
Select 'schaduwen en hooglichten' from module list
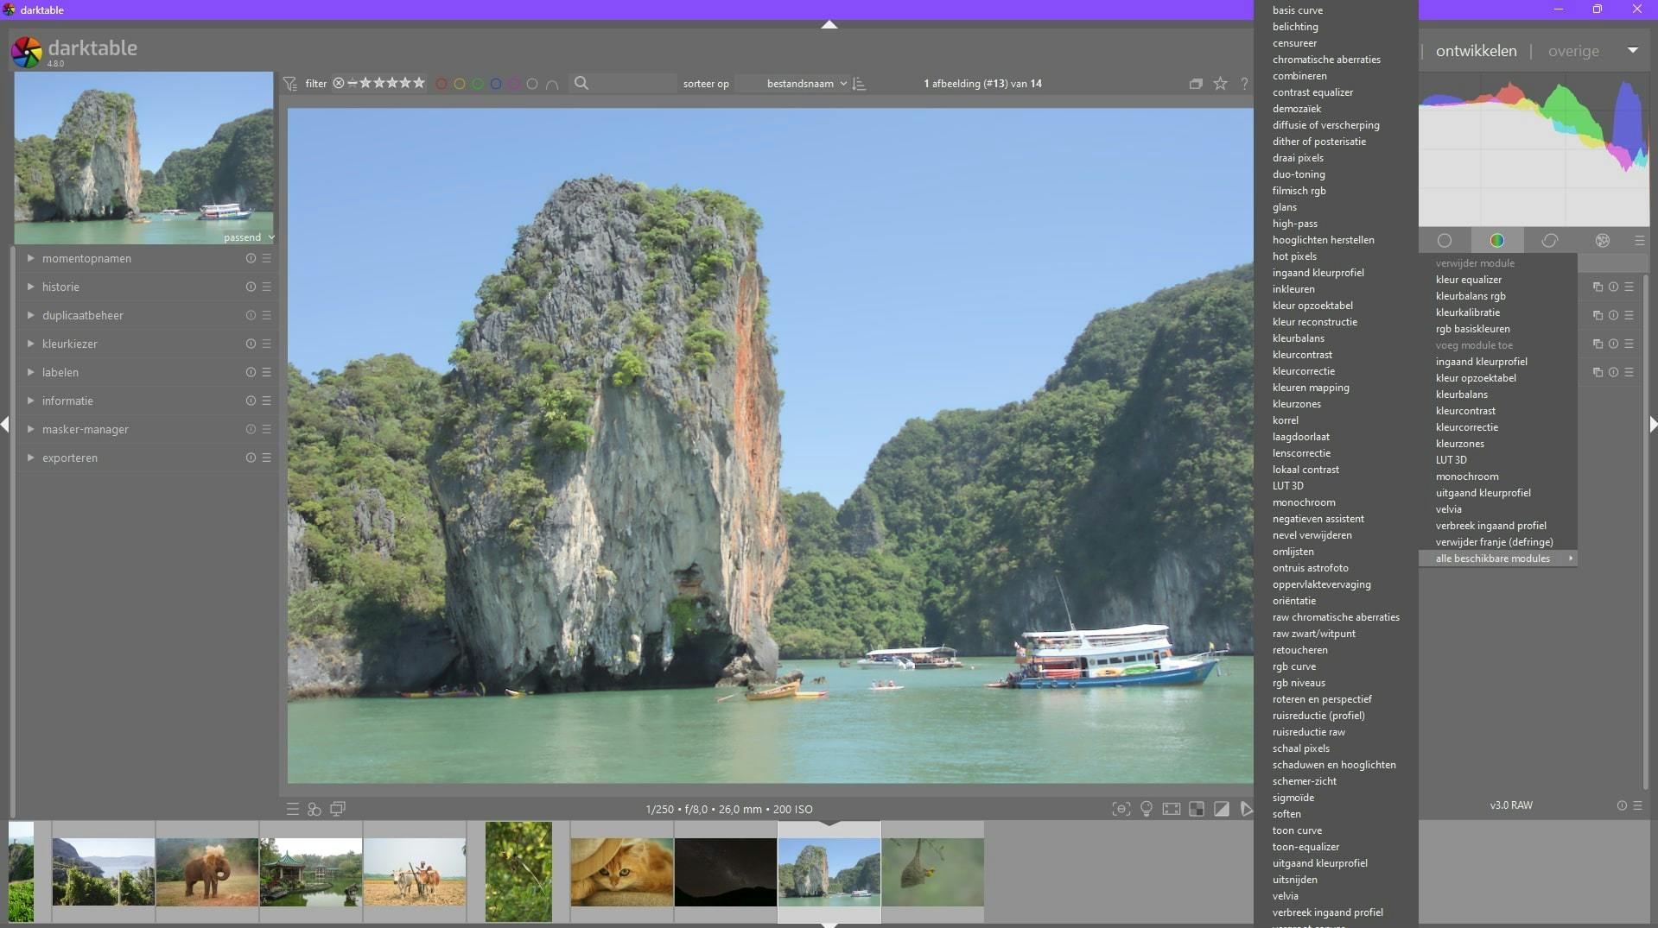1336,765
